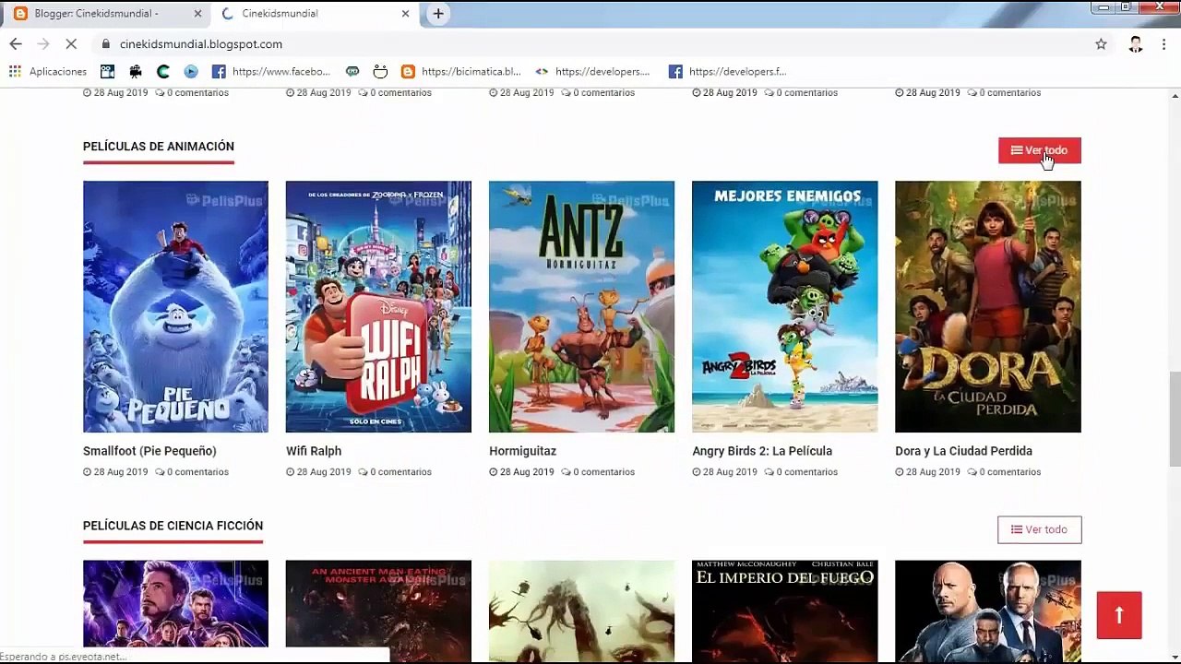Image resolution: width=1181 pixels, height=664 pixels.
Task: Open the pale creature poster in Ciencia Ficción
Action: click(581, 611)
